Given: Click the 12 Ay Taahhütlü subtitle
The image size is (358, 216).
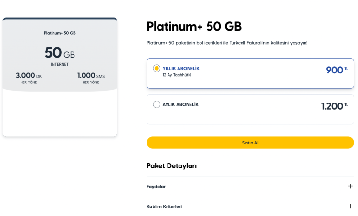Looking at the screenshot, I should [177, 75].
